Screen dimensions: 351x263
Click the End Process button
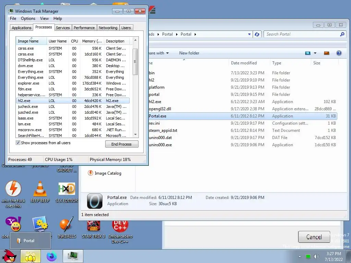pos(122,144)
